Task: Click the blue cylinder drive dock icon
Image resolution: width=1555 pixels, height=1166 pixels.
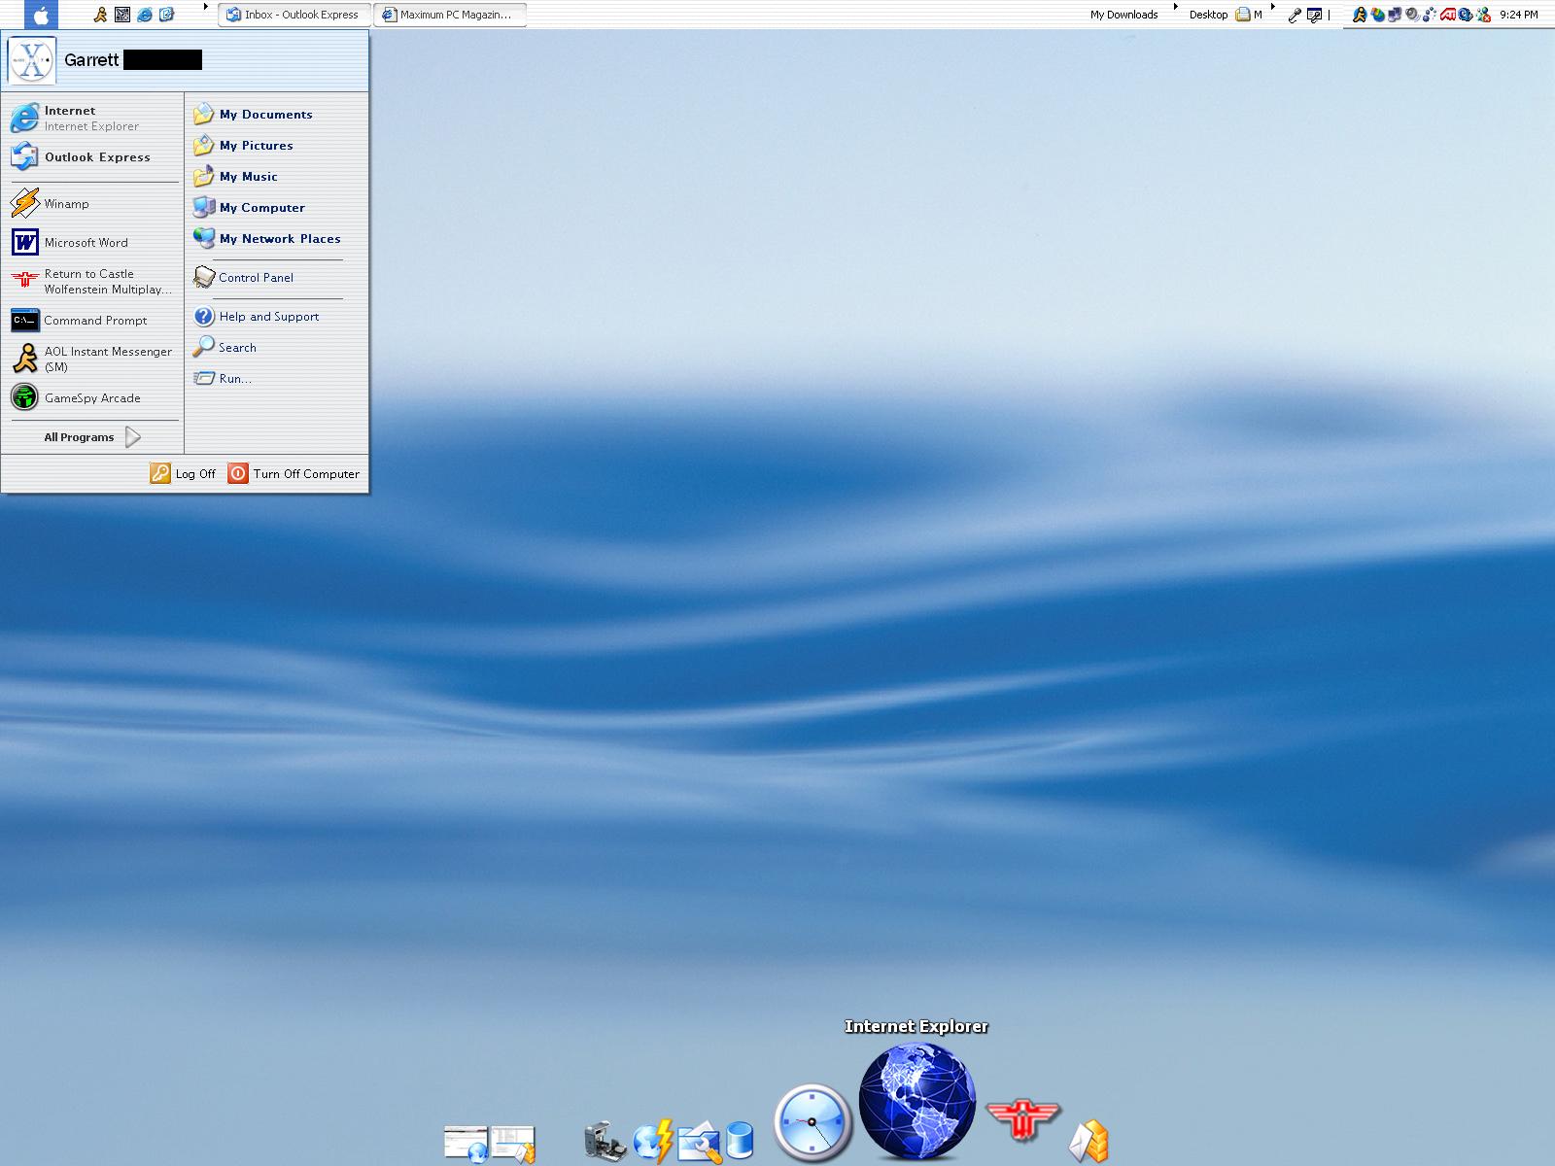Action: [740, 1142]
